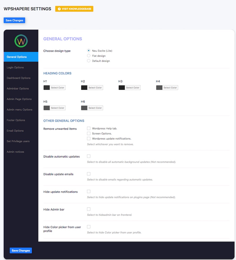The image size is (236, 260).
Task: Click the H4 gray color swatch
Action: pyautogui.click(x=159, y=88)
